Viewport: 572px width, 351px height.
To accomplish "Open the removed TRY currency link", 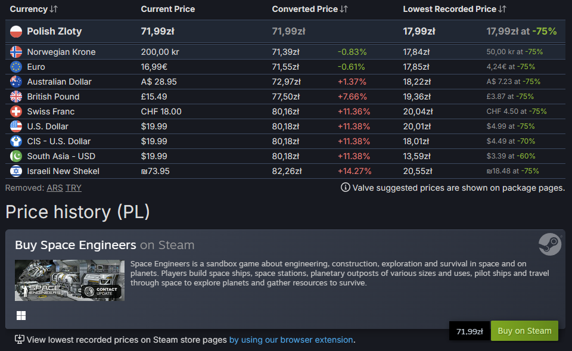I will pos(73,188).
